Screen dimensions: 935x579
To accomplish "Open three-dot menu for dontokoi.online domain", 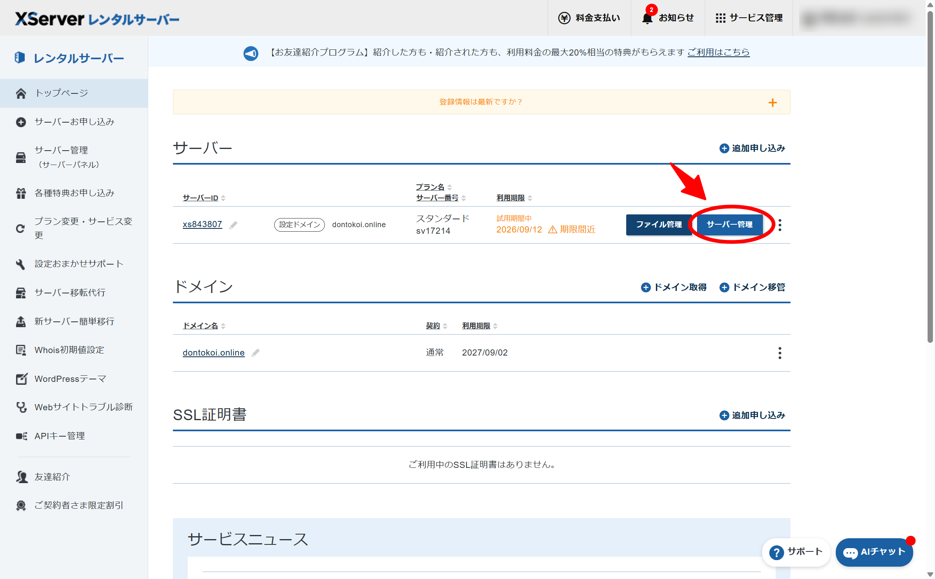I will (x=780, y=353).
